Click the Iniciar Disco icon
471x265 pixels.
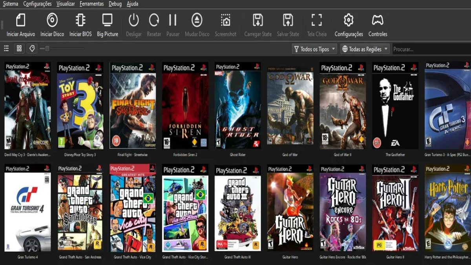coord(52,20)
